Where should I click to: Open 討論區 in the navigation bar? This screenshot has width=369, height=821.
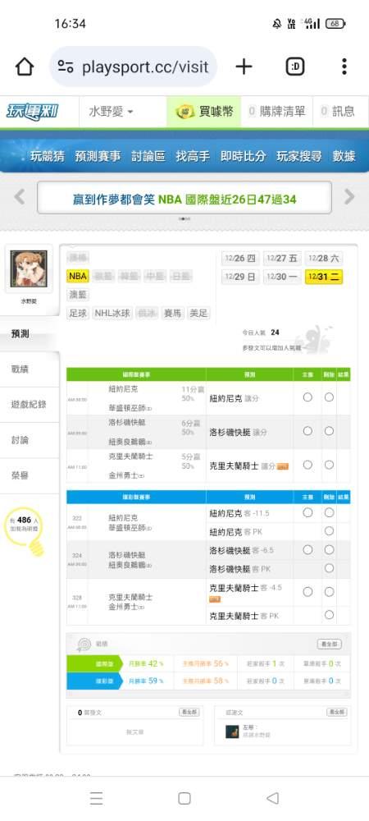(x=148, y=156)
